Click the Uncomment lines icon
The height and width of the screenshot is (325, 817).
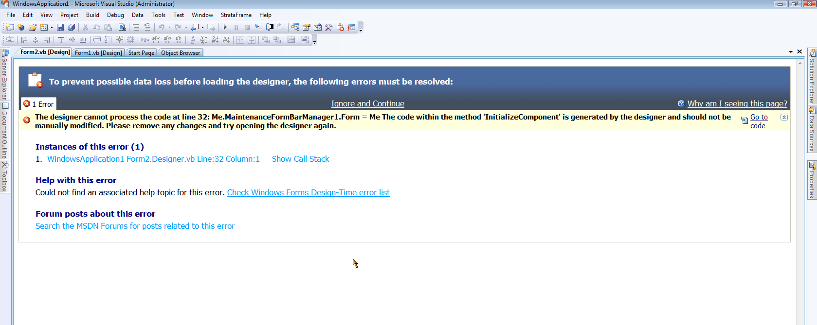point(147,27)
